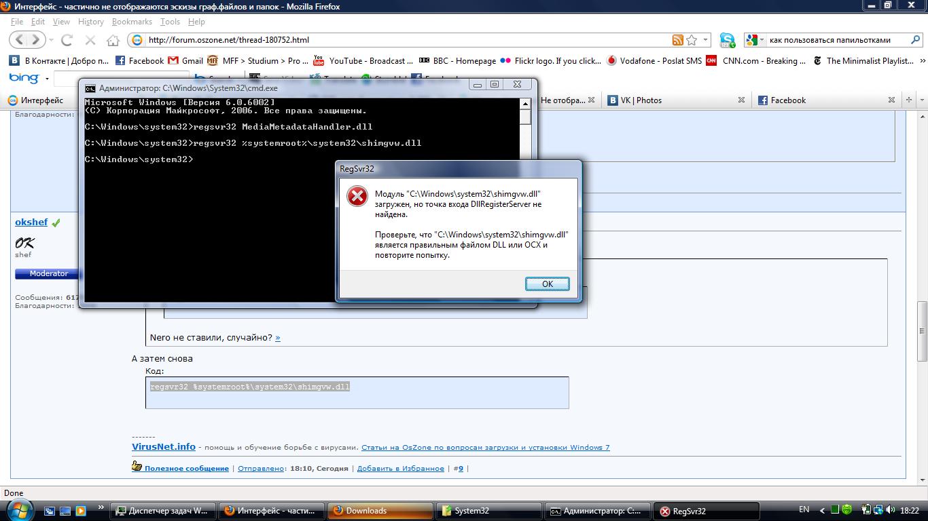Reload the page with the refresh icon
The image size is (928, 521).
point(67,40)
